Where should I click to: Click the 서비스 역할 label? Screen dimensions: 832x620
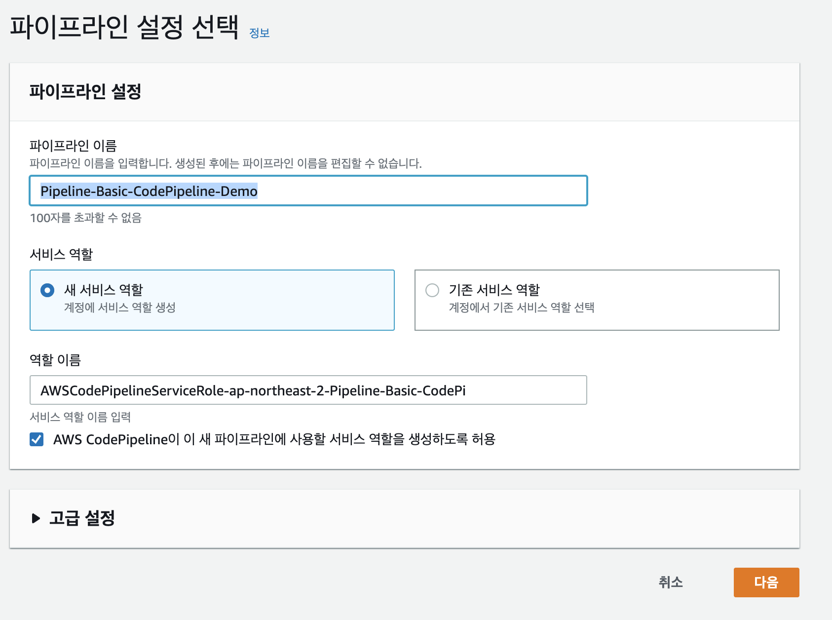coord(61,254)
